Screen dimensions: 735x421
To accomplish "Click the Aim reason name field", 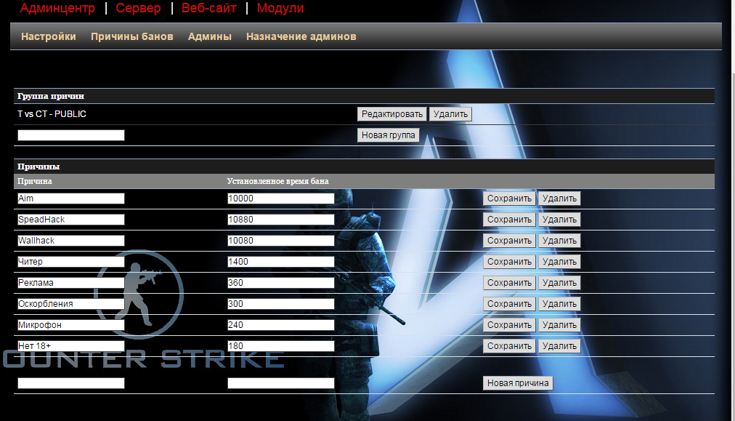I will (x=71, y=199).
